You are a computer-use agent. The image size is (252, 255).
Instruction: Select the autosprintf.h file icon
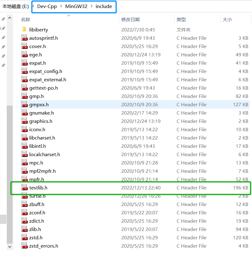(24, 38)
